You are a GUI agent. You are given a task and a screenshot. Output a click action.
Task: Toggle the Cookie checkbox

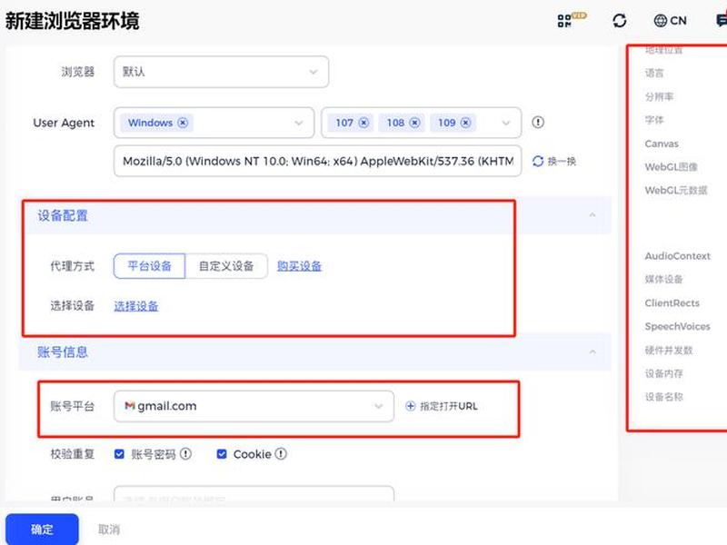(222, 453)
